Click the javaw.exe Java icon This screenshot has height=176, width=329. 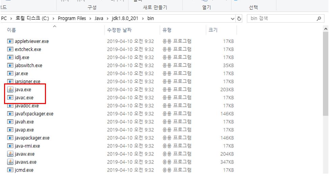[10, 154]
